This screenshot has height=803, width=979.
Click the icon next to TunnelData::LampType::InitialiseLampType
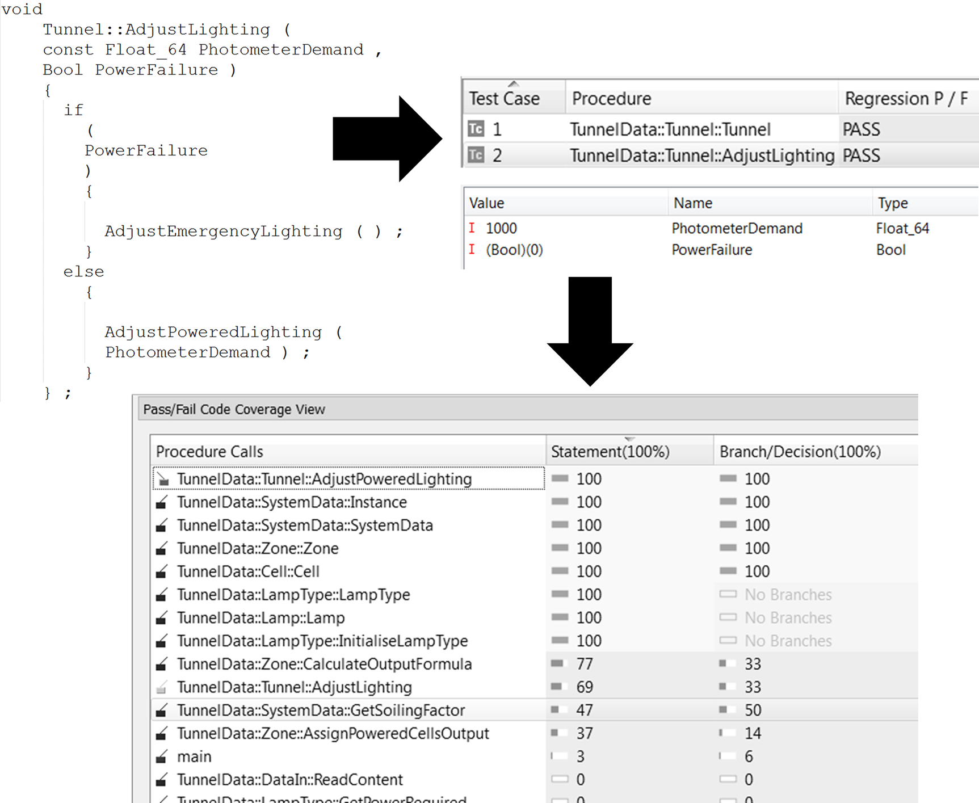[162, 641]
